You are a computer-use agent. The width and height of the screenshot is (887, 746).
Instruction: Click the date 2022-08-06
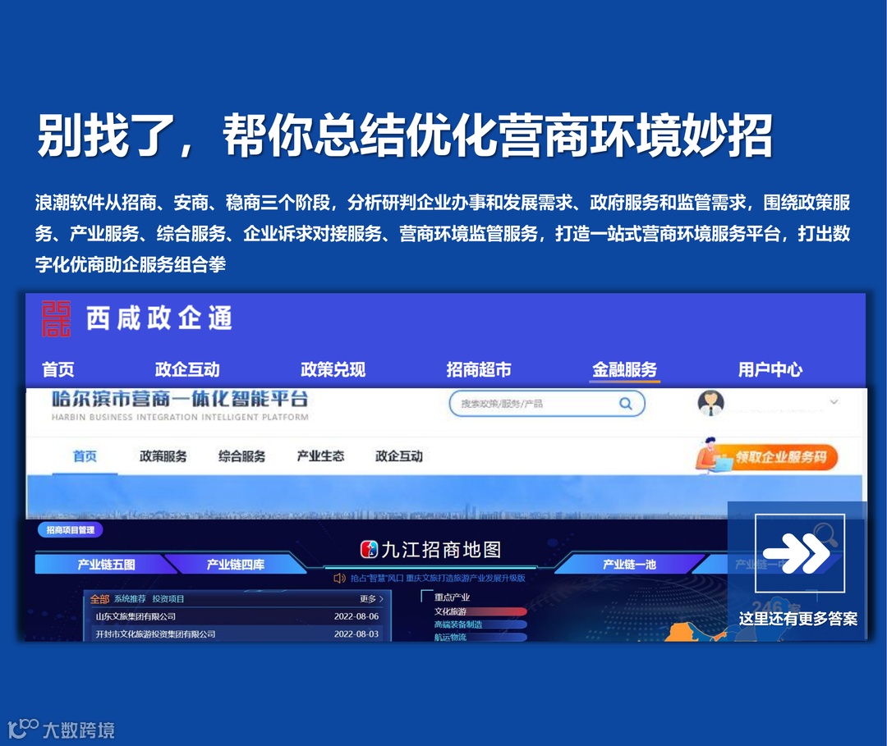(x=356, y=616)
